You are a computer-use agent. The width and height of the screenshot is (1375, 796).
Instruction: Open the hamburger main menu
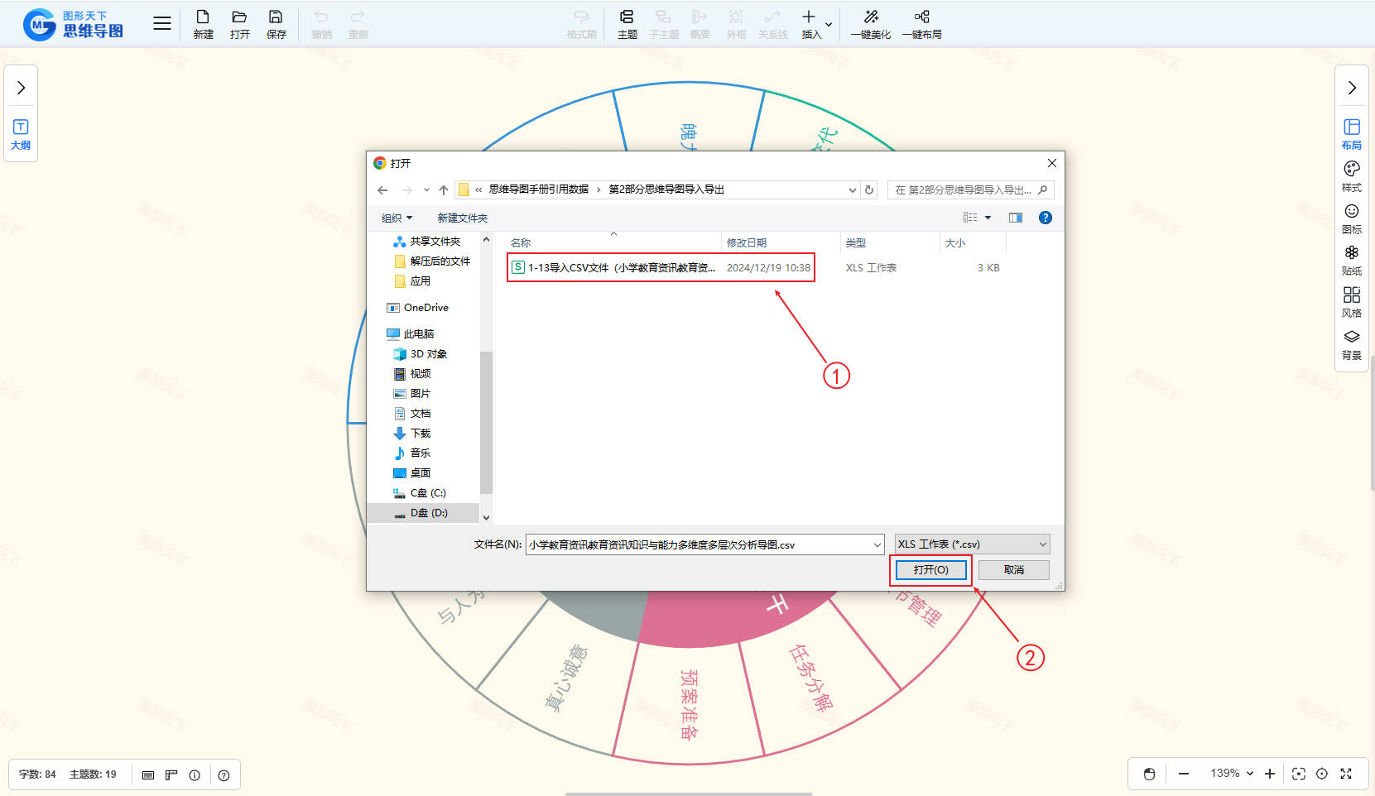pos(162,24)
